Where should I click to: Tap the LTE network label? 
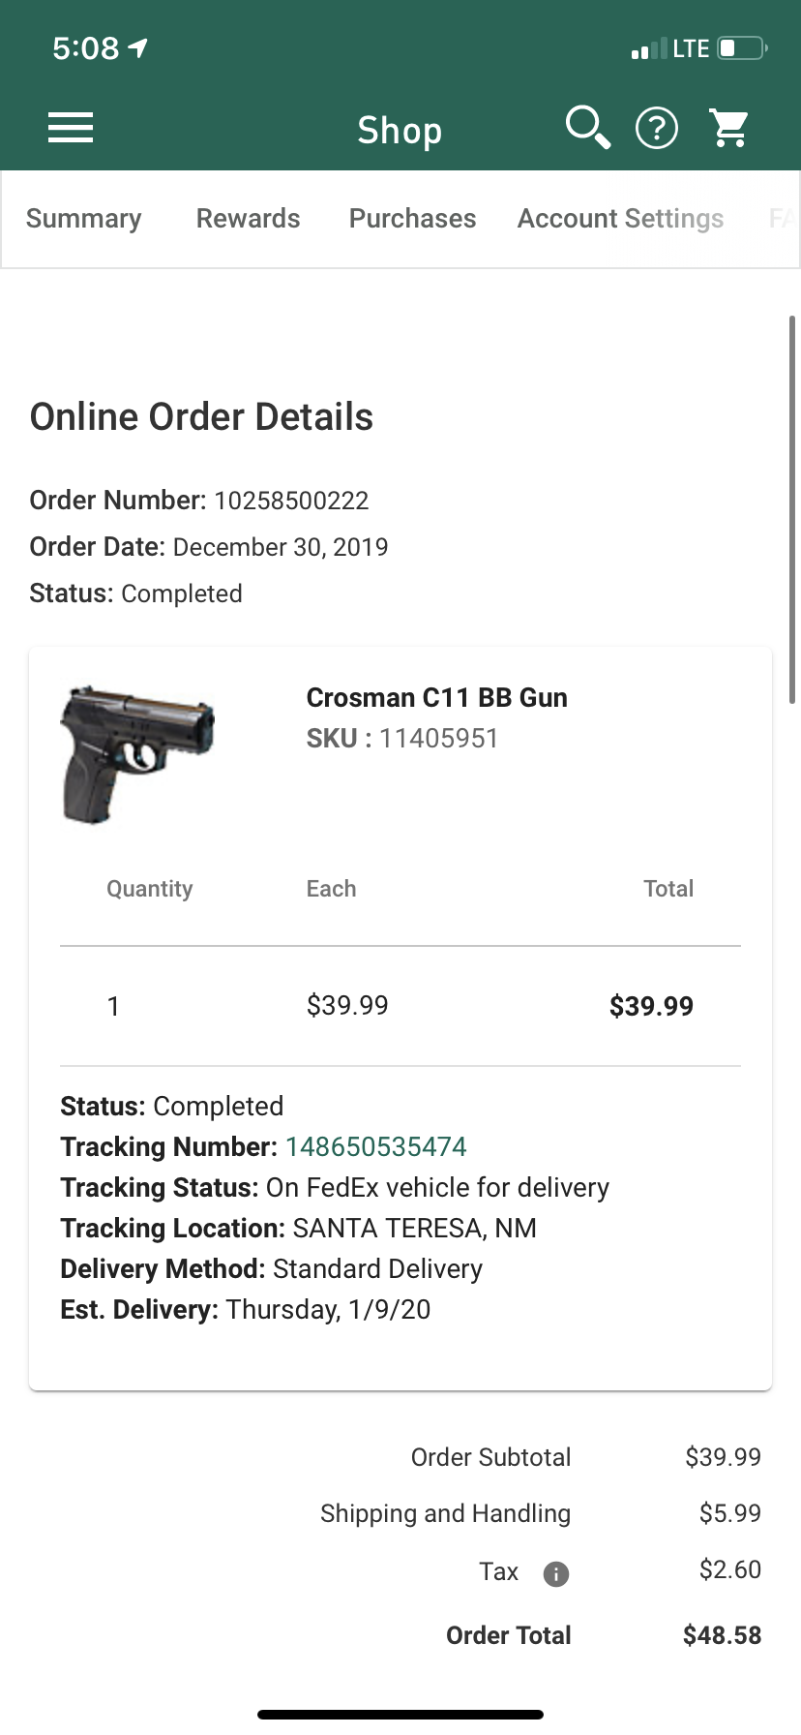(x=688, y=46)
